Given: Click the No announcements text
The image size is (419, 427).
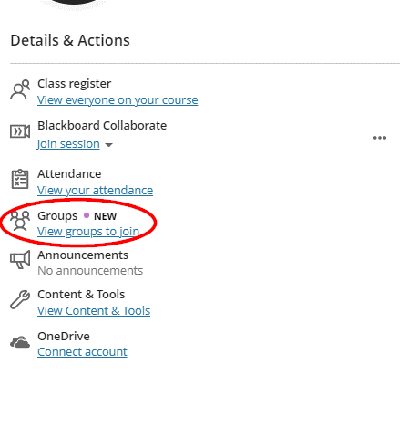Looking at the screenshot, I should click(90, 270).
